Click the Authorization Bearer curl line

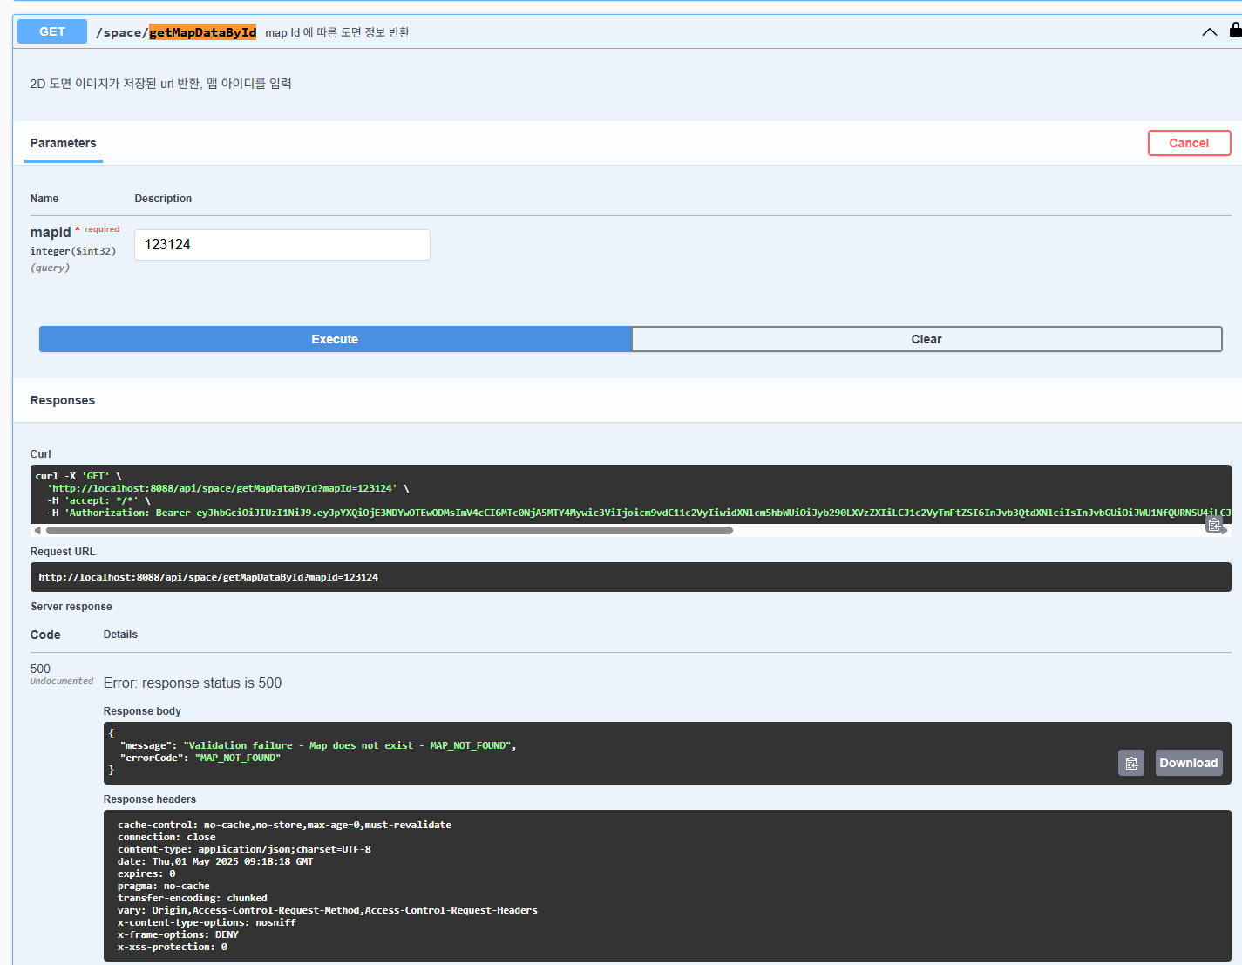point(639,513)
